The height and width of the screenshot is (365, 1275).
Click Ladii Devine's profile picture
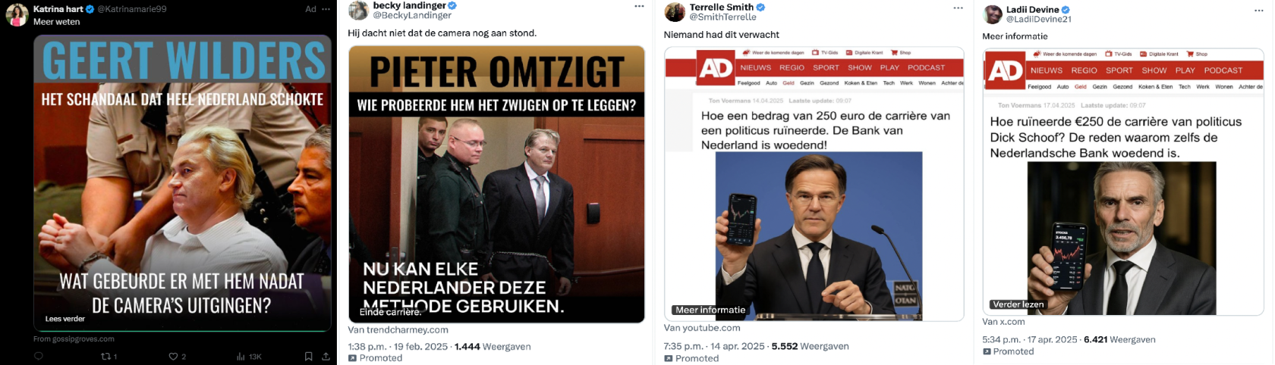pos(993,14)
